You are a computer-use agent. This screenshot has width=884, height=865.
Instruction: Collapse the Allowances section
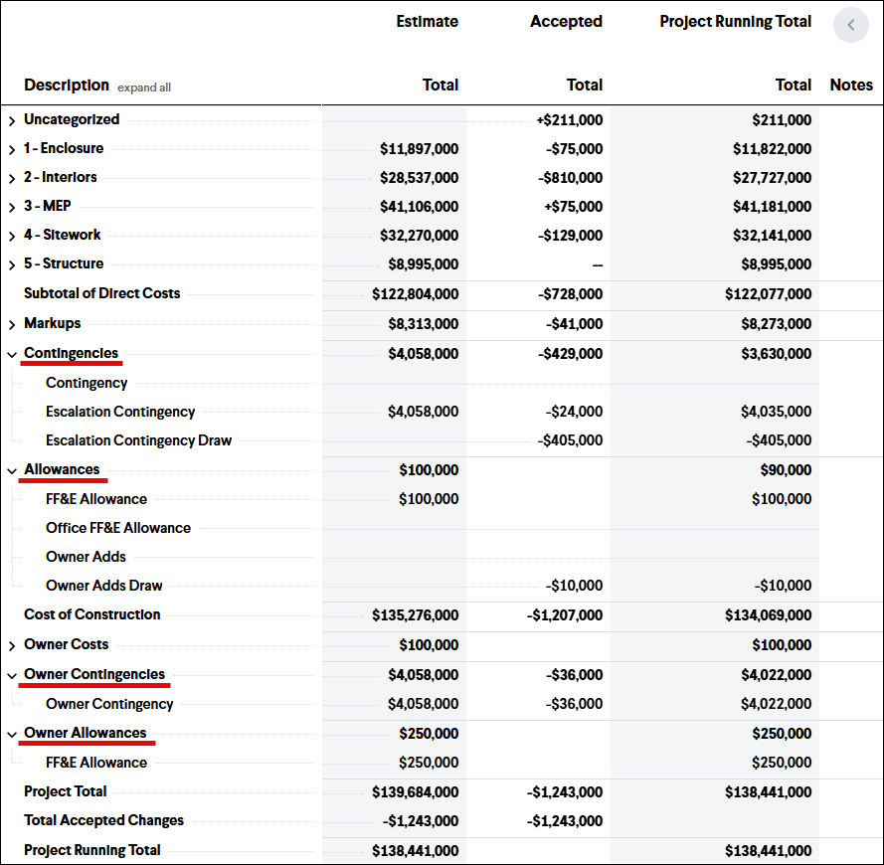coord(12,469)
